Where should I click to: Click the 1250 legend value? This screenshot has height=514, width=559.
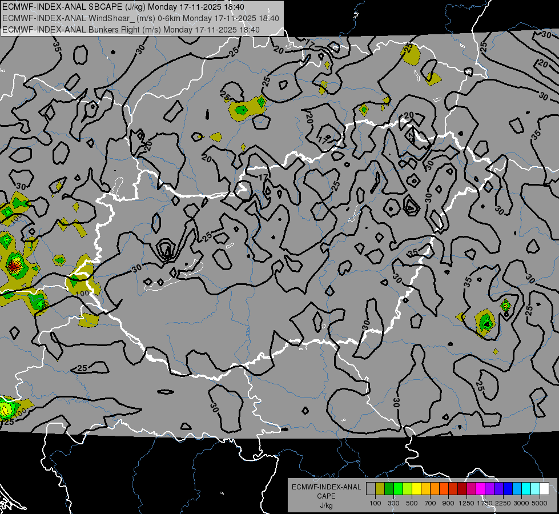(x=466, y=503)
